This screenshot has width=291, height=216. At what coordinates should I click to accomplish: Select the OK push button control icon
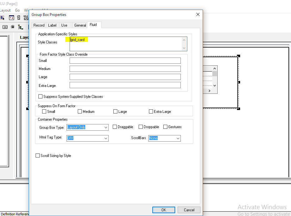click(x=5, y=27)
